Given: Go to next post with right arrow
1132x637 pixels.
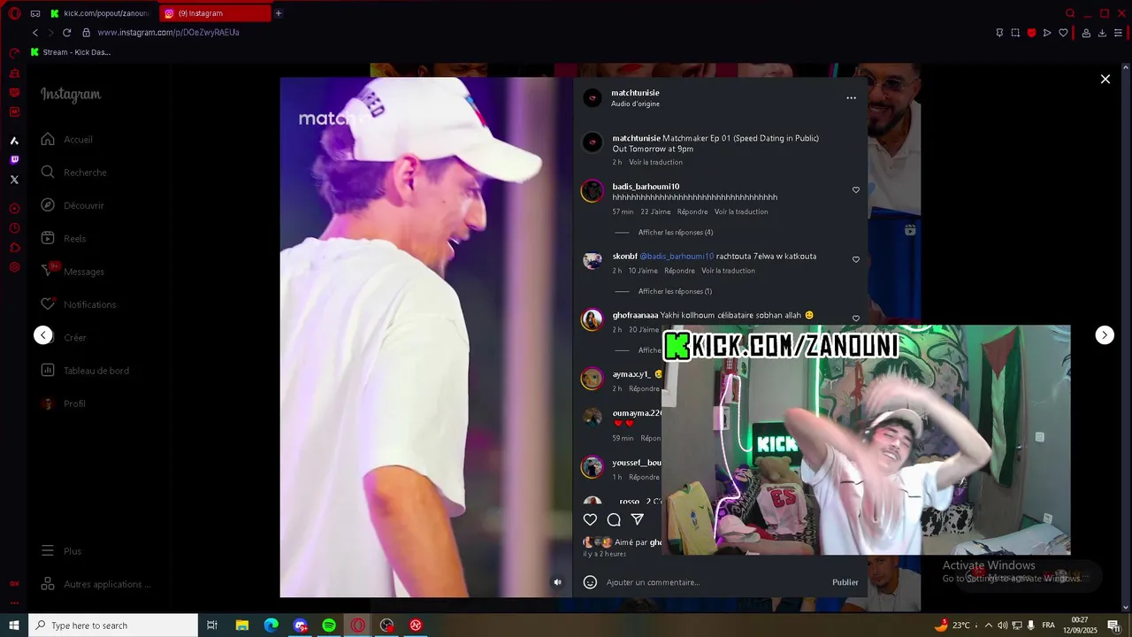Looking at the screenshot, I should (1105, 334).
